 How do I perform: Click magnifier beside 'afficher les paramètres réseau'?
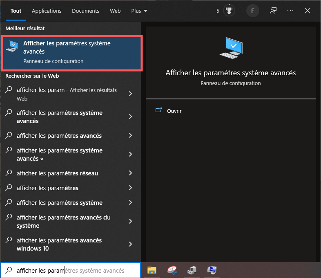click(9, 173)
